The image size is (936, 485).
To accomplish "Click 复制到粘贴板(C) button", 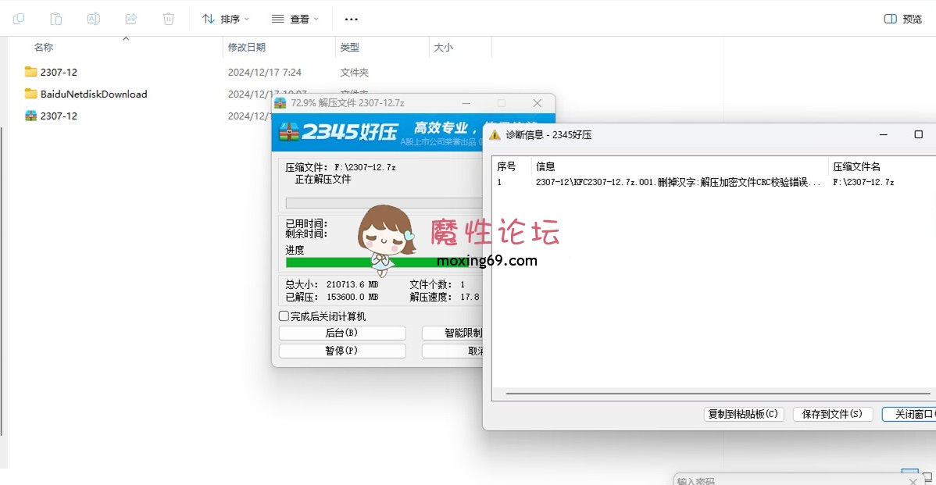I will click(x=743, y=414).
